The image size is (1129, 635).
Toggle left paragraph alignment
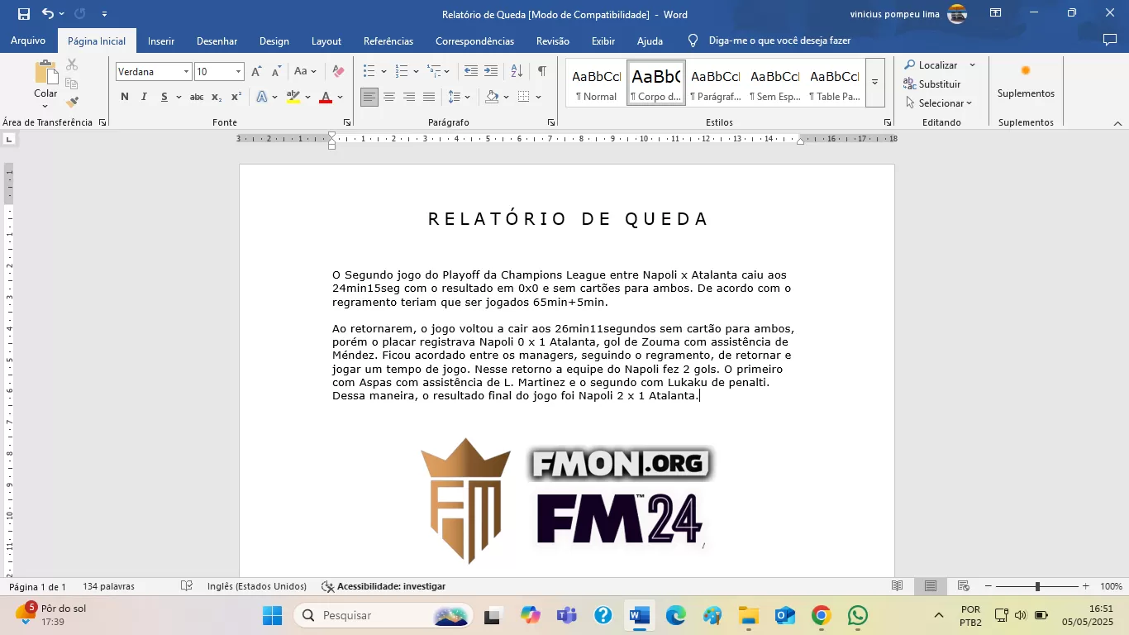tap(369, 97)
